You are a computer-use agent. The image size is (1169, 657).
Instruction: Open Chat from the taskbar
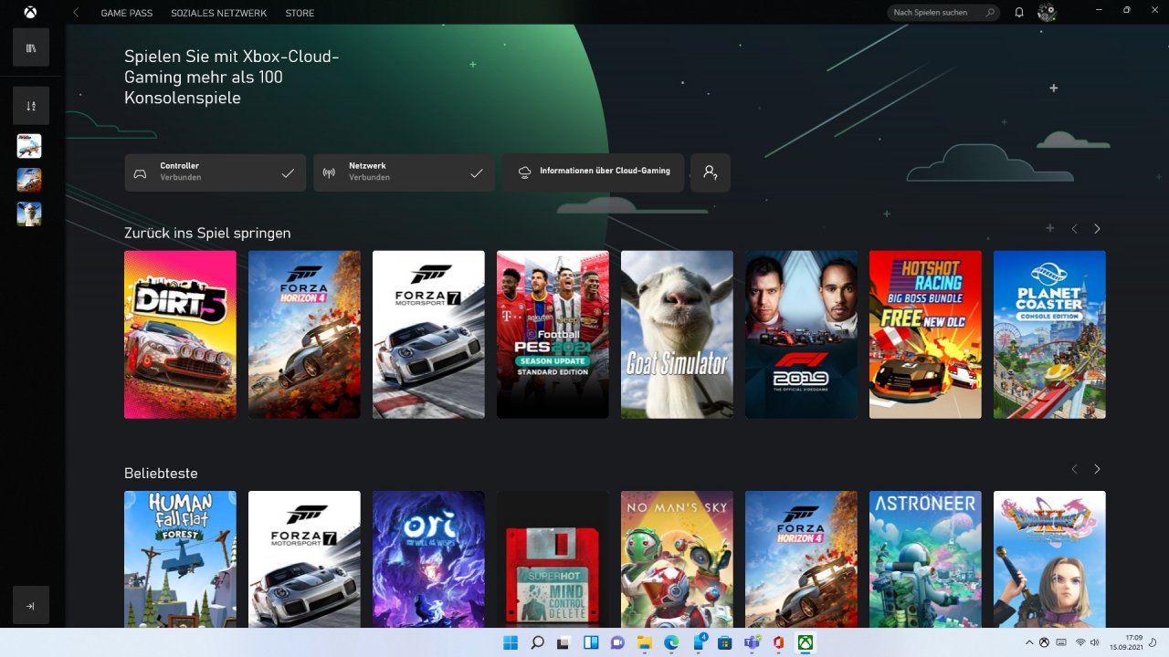pos(617,642)
